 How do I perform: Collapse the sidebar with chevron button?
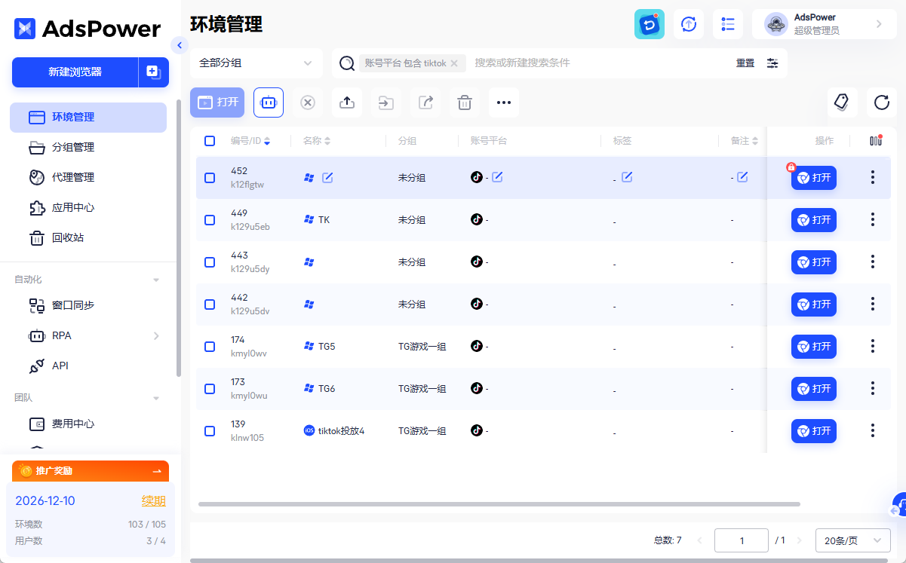[179, 45]
